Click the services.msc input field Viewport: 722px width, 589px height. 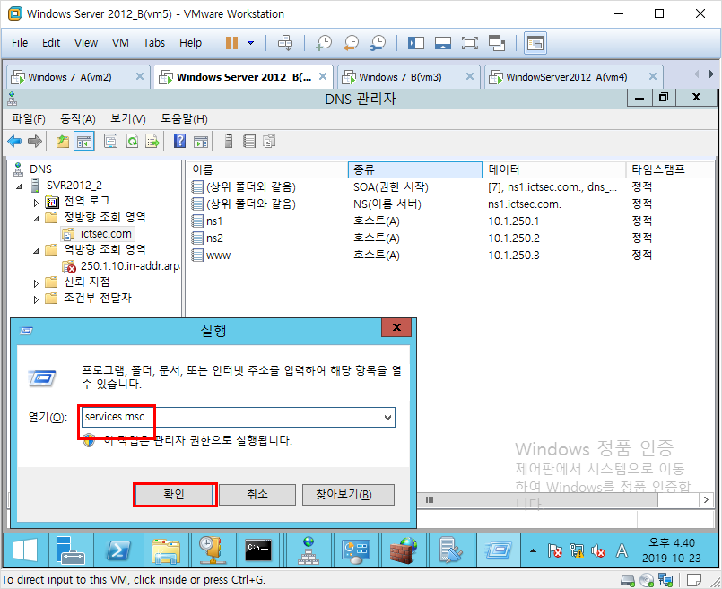click(239, 418)
